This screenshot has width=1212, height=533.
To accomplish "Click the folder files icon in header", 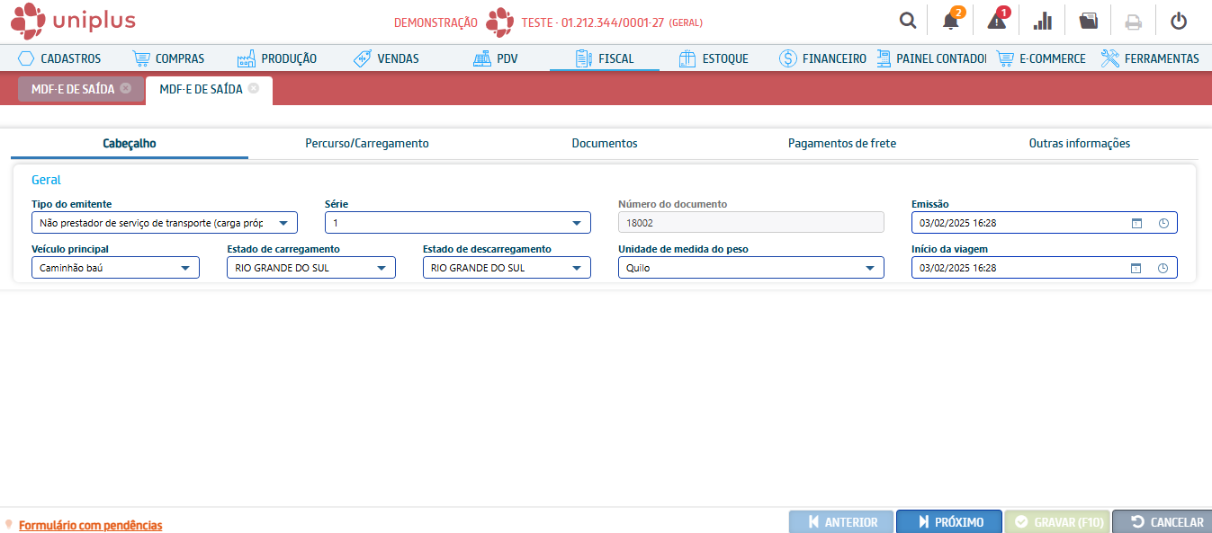I will pos(1089,21).
